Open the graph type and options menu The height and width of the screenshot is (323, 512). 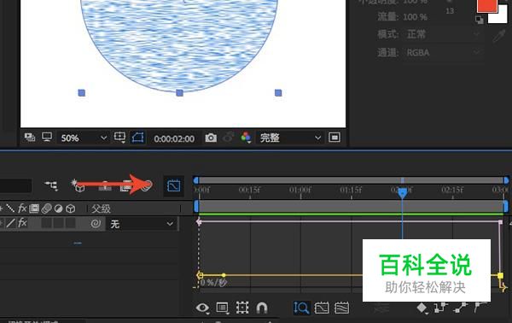(223, 308)
